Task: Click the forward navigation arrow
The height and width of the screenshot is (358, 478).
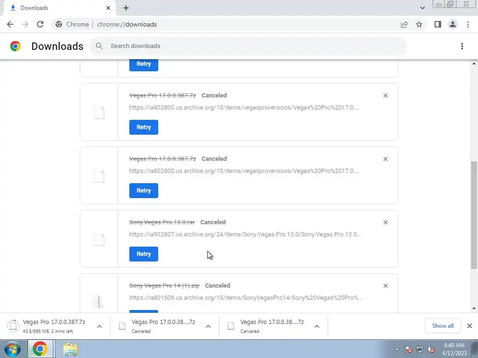Action: coord(25,24)
